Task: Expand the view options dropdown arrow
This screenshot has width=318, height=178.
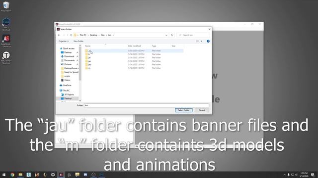Action: coord(201,41)
